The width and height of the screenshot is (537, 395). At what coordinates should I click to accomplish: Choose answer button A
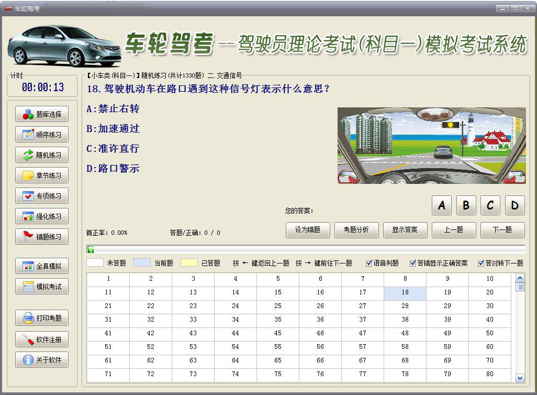point(442,205)
